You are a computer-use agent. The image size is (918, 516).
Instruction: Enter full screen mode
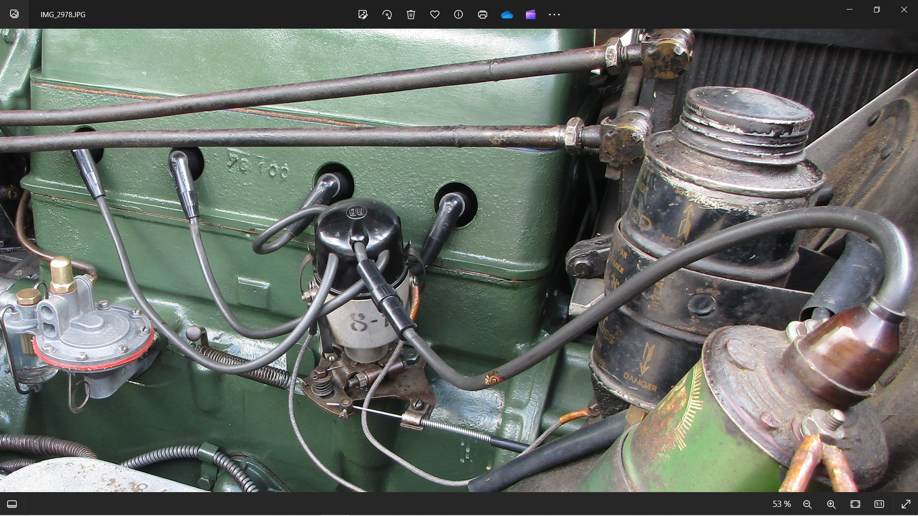click(906, 504)
